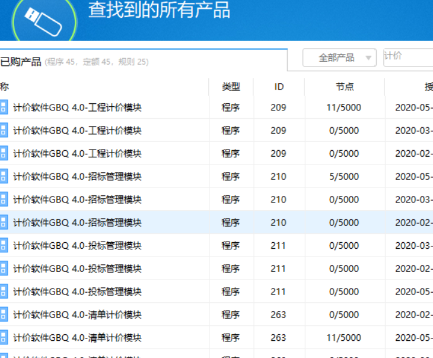Click ID 209 in 工程计价模块 row dated 2020-05
This screenshot has height=358, width=433.
278,107
